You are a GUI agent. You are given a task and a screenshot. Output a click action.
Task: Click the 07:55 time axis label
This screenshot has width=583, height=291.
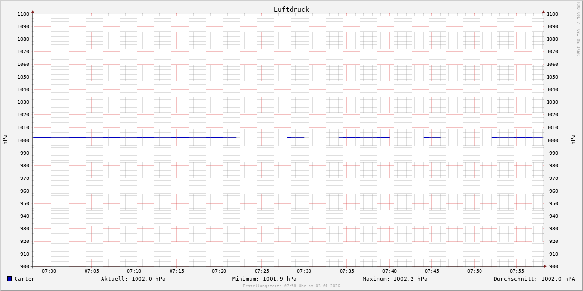point(517,271)
